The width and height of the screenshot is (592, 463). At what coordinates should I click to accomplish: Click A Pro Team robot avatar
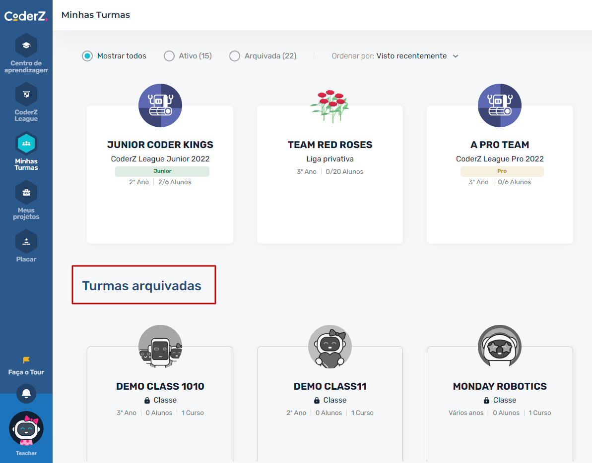pyautogui.click(x=500, y=105)
